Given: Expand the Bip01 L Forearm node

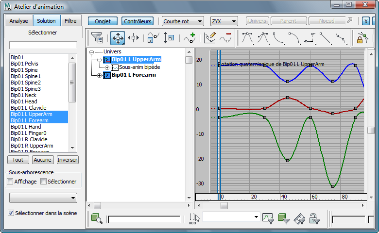Looking at the screenshot, I should (99, 76).
